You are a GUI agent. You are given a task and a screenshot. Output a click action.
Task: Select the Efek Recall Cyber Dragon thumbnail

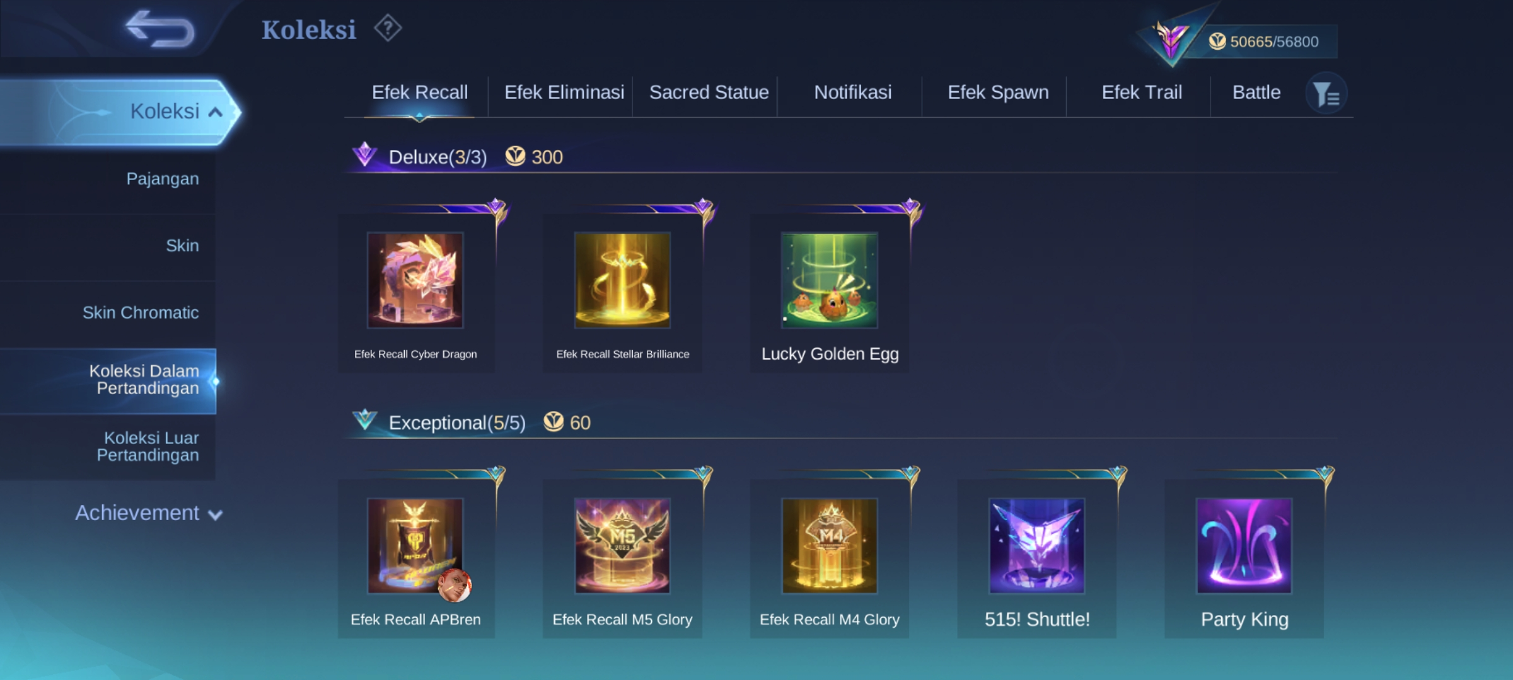pos(415,280)
